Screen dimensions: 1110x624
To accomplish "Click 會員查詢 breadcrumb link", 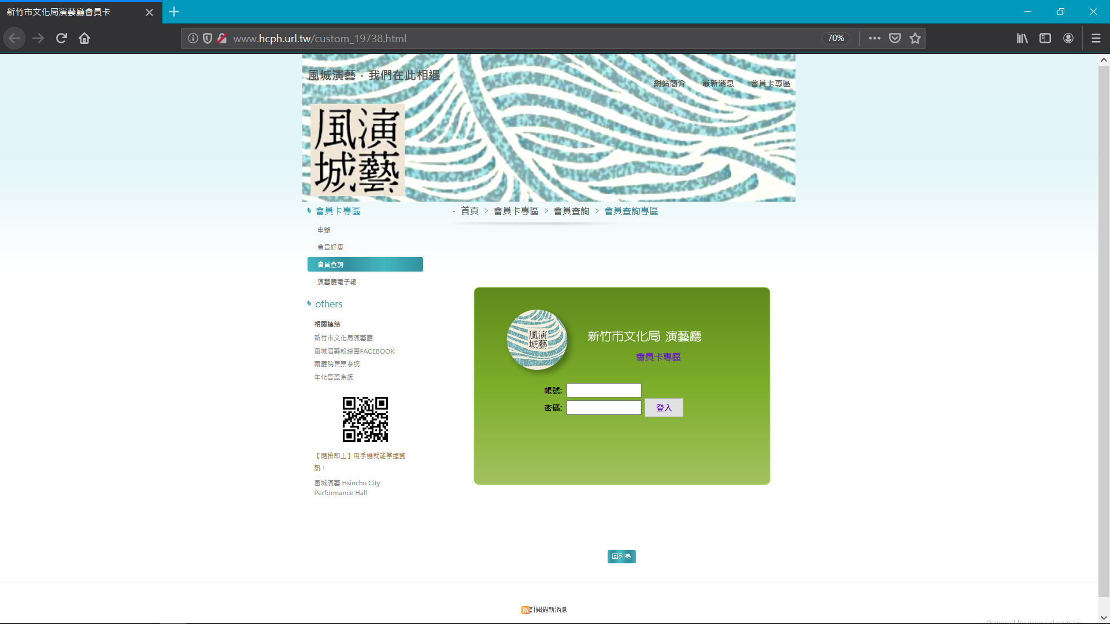I will pyautogui.click(x=571, y=211).
